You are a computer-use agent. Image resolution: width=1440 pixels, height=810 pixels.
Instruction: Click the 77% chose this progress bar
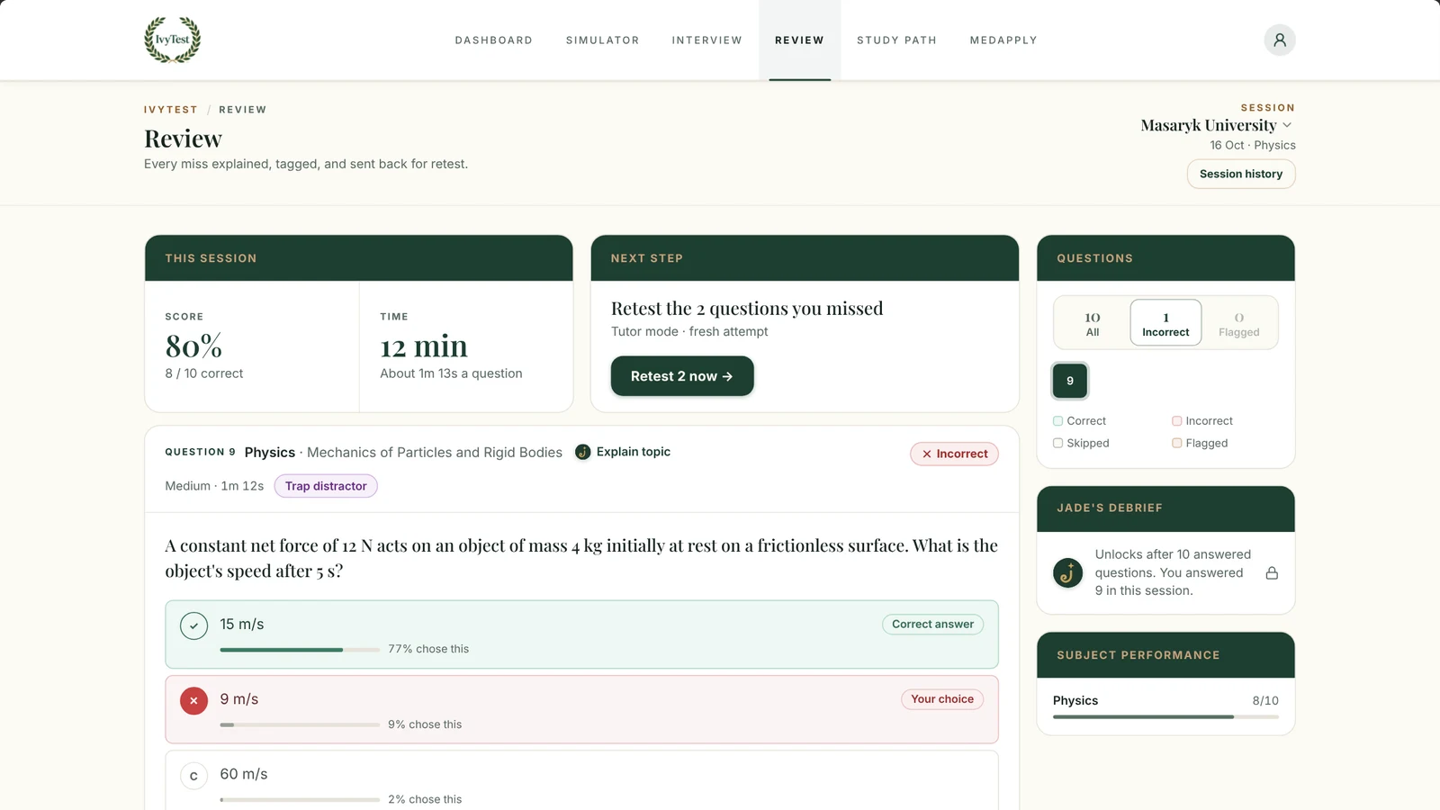300,650
